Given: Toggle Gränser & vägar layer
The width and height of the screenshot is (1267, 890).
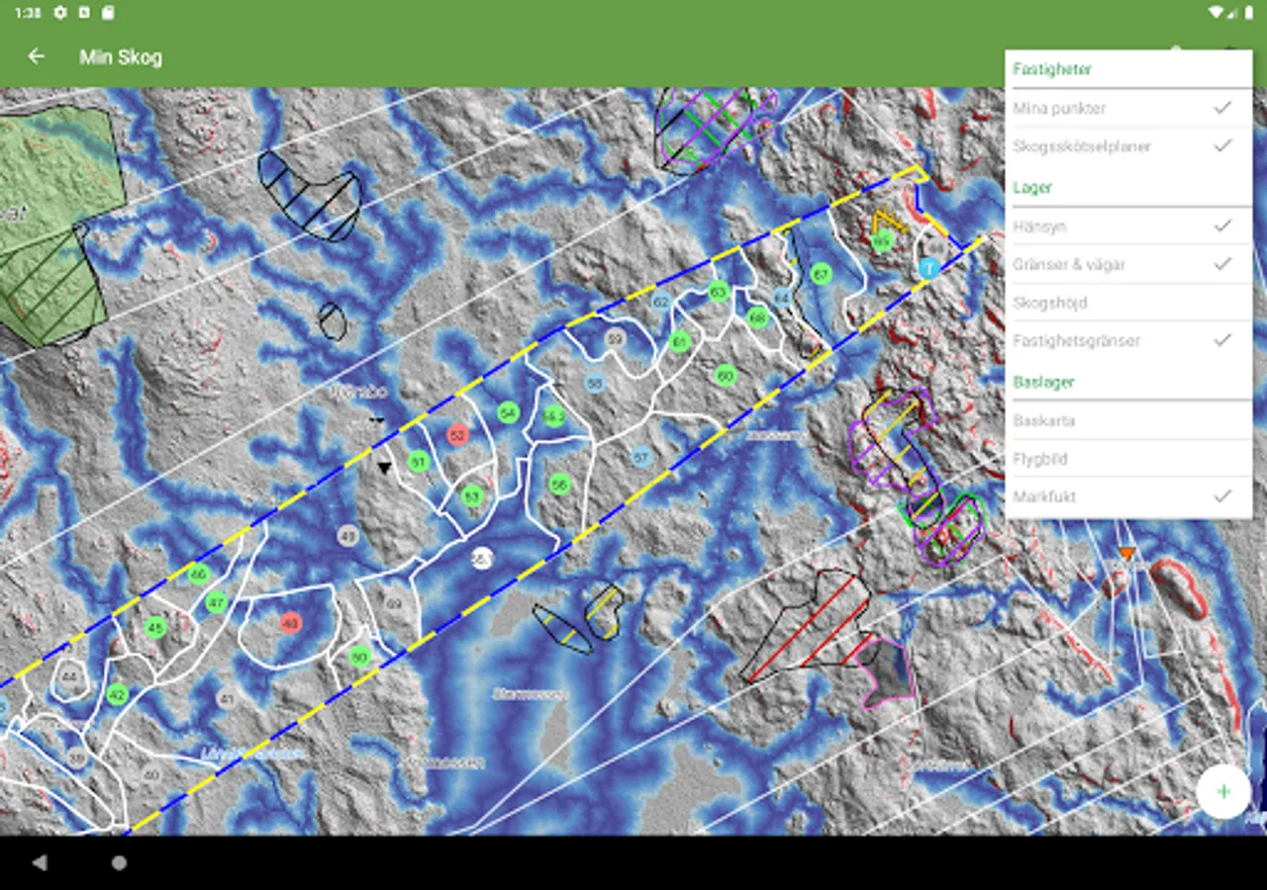Looking at the screenshot, I should click(1128, 264).
